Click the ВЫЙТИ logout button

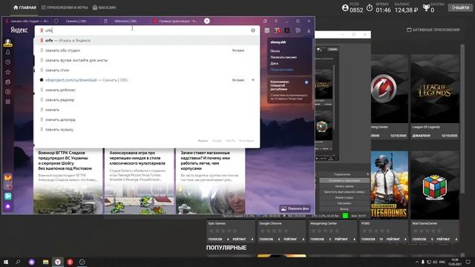click(x=460, y=7)
